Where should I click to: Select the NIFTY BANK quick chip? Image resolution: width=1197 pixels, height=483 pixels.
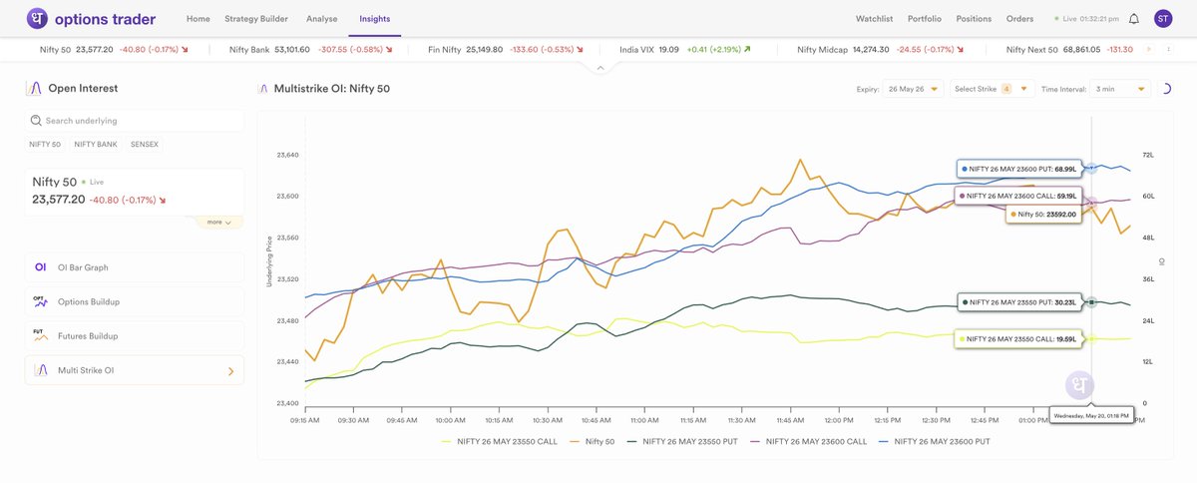96,145
